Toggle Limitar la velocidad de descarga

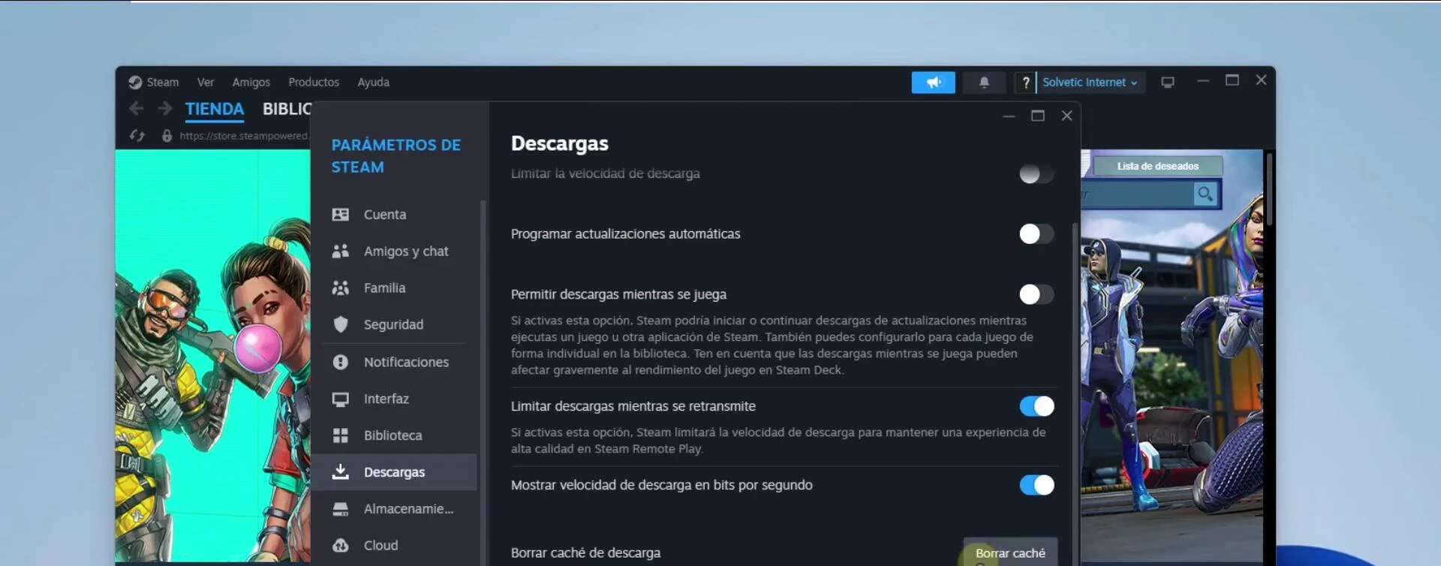pos(1036,173)
